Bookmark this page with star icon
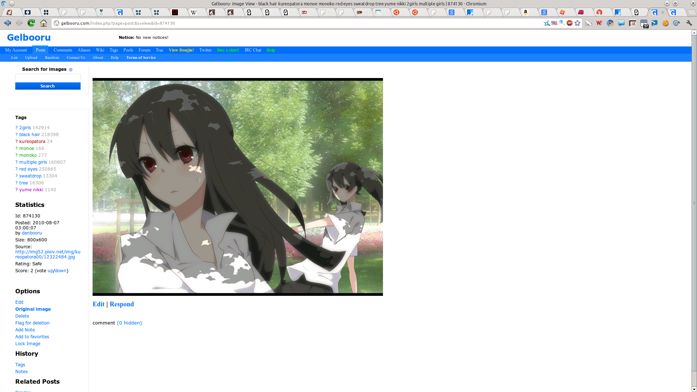The image size is (697, 392). (578, 23)
